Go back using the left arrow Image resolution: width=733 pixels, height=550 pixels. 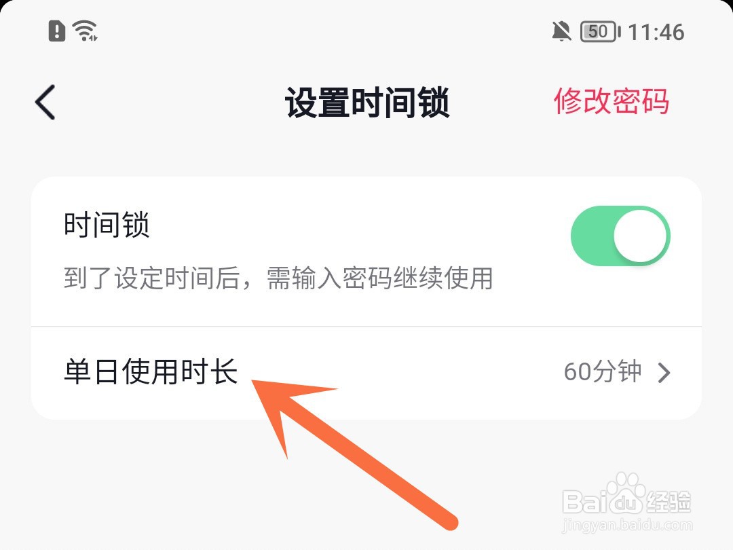pyautogui.click(x=45, y=102)
